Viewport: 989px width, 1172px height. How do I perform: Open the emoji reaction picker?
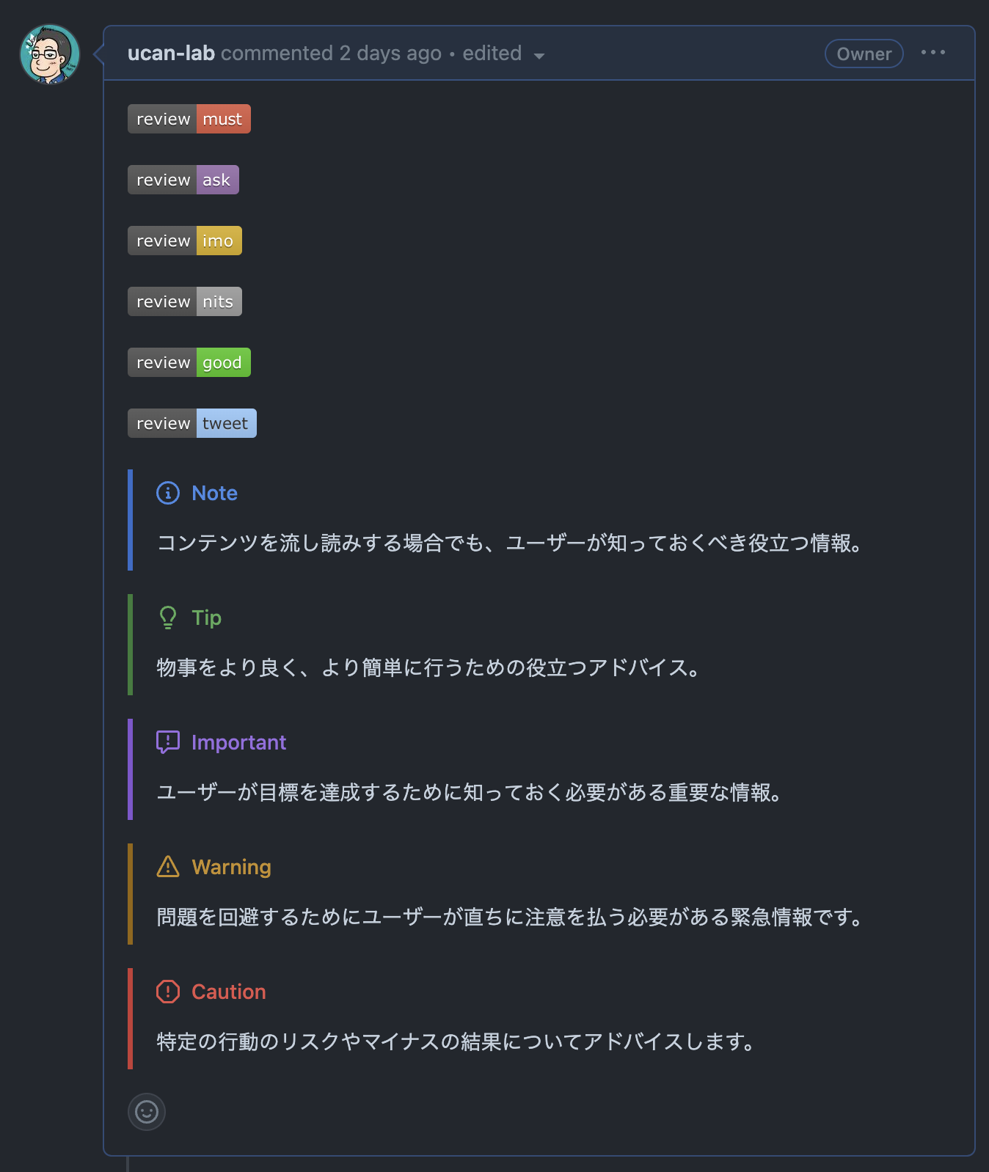point(147,1112)
